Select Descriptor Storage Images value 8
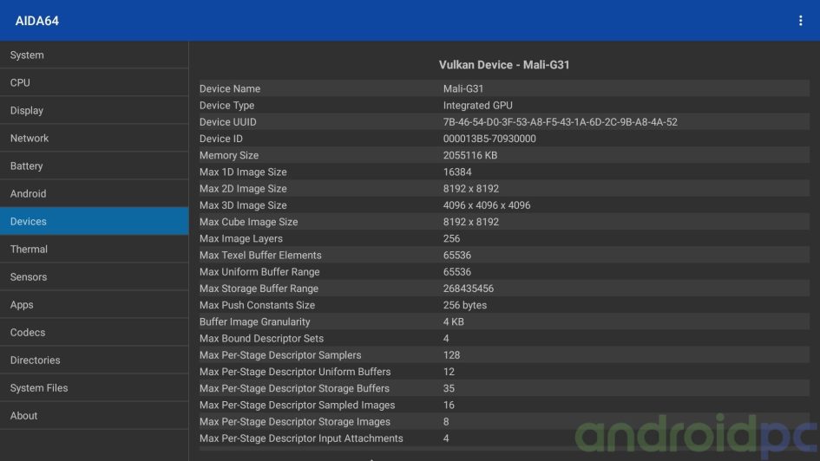 (x=446, y=422)
